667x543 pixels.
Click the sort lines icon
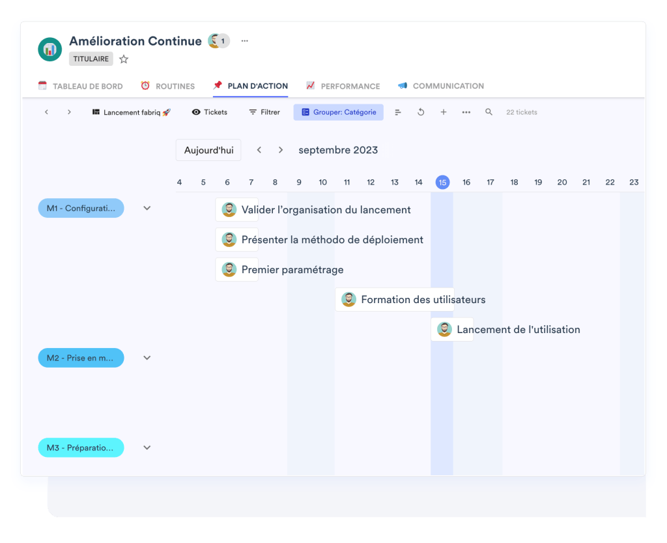[398, 112]
